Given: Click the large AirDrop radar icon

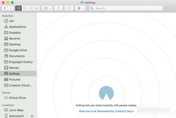Looking at the screenshot, I should click(106, 93).
